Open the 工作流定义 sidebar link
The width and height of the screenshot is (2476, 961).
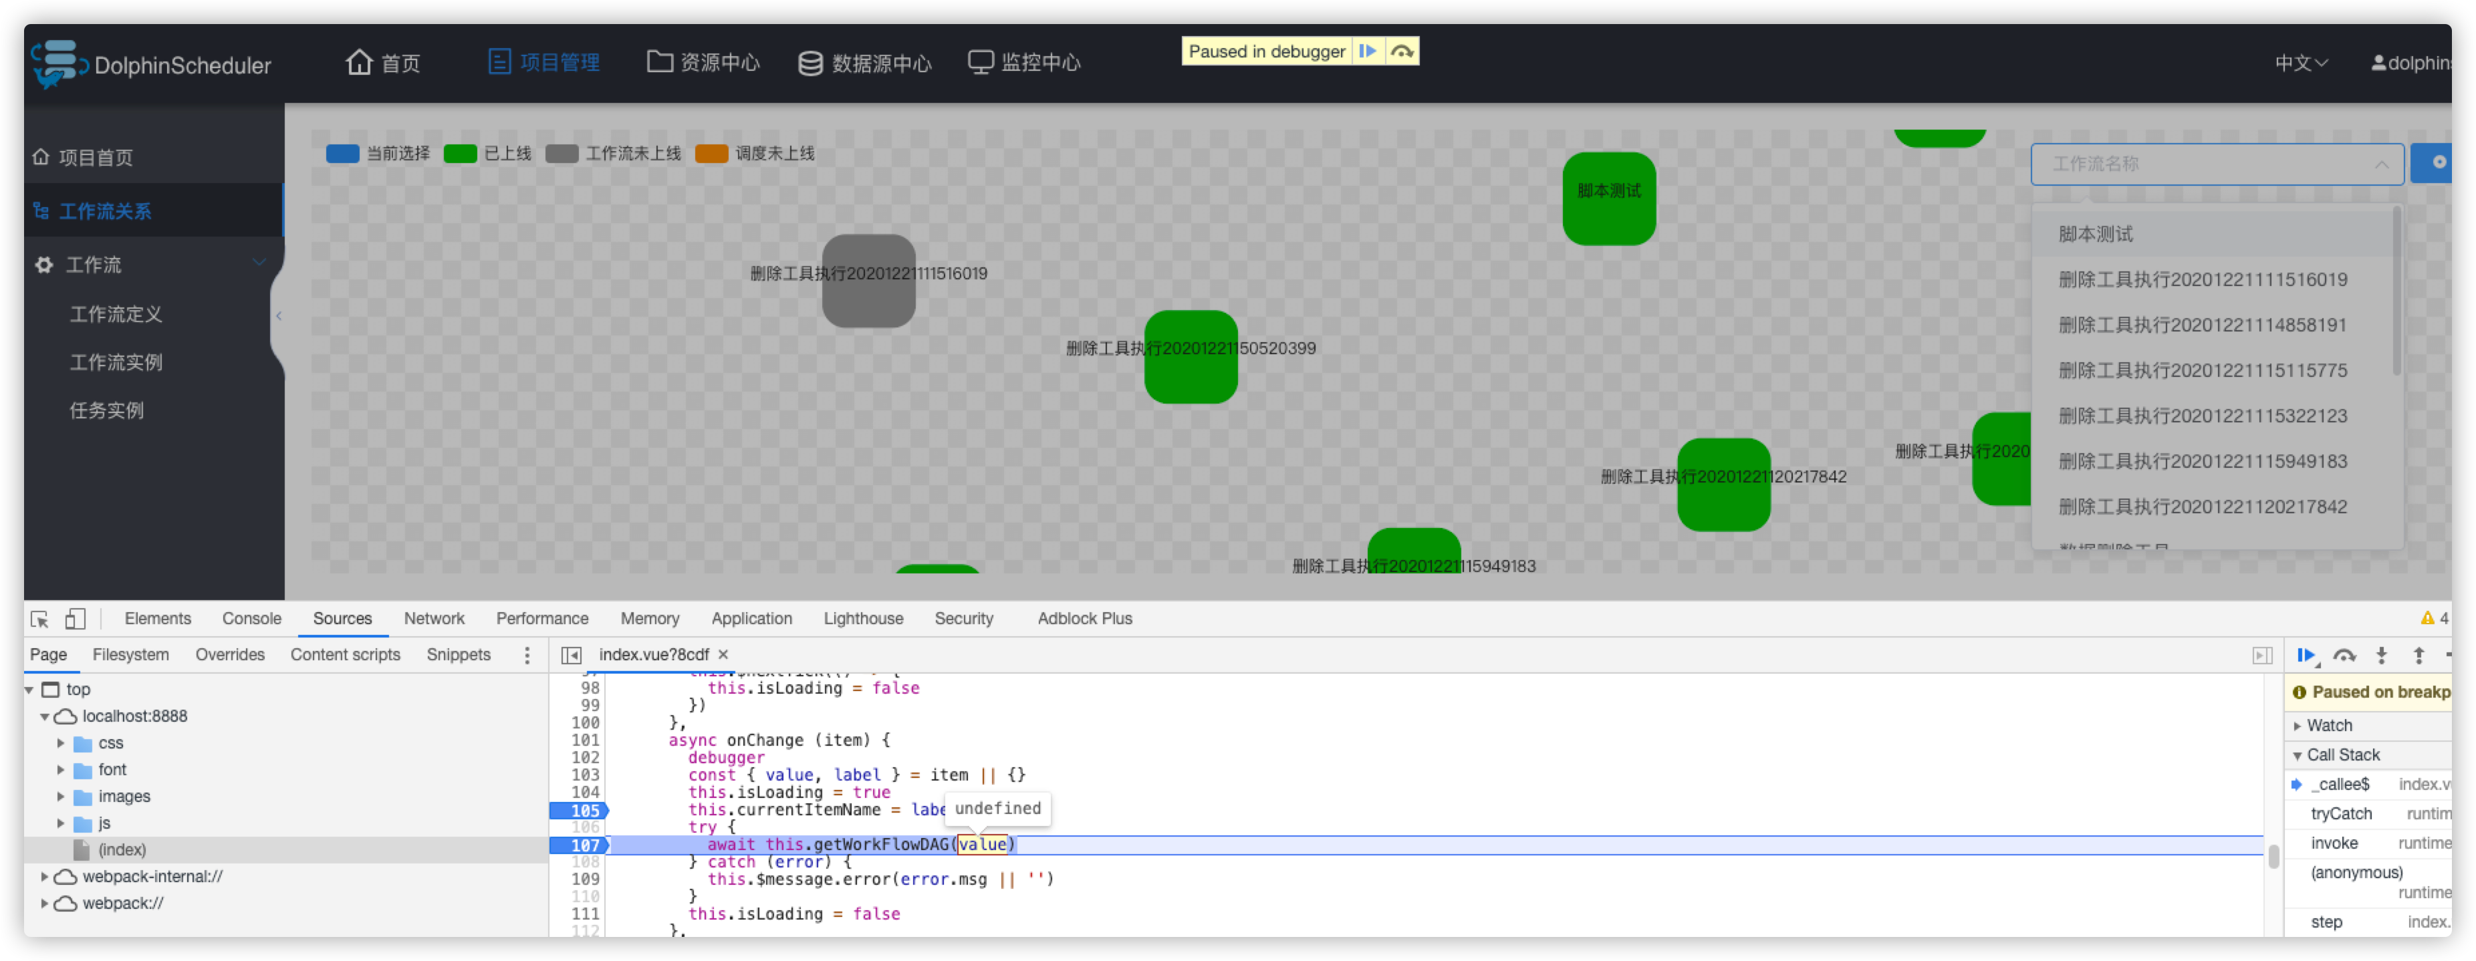(x=116, y=314)
